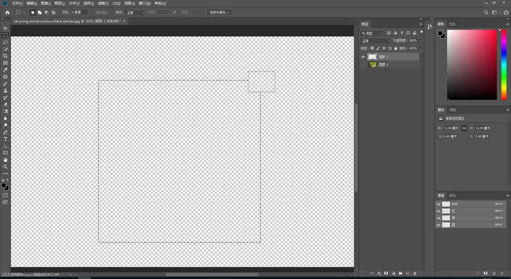Image resolution: width=511 pixels, height=279 pixels.
Task: Click the 选择并遮住 button
Action: (219, 13)
